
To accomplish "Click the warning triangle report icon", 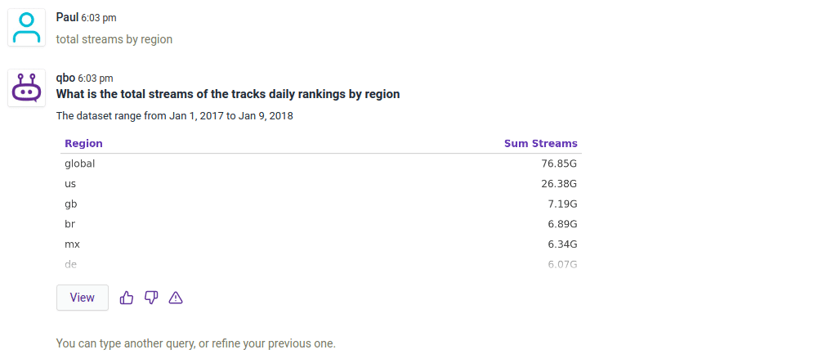I will click(176, 298).
